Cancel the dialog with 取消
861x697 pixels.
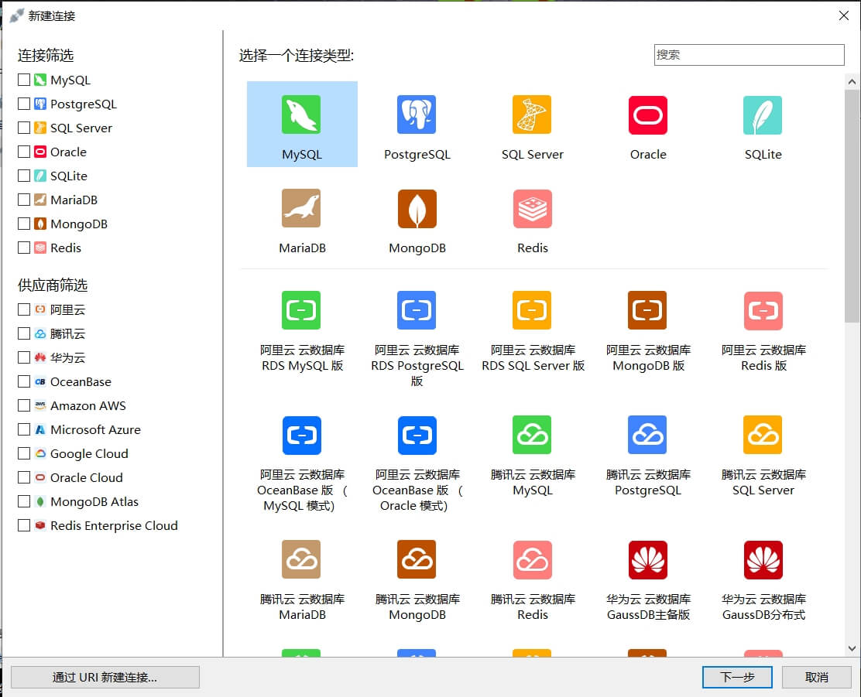tap(817, 677)
